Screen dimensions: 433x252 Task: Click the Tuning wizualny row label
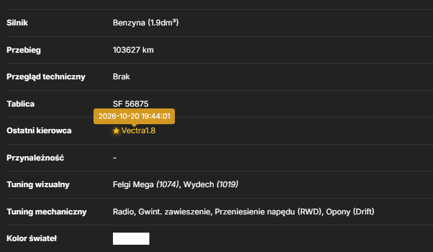38,185
